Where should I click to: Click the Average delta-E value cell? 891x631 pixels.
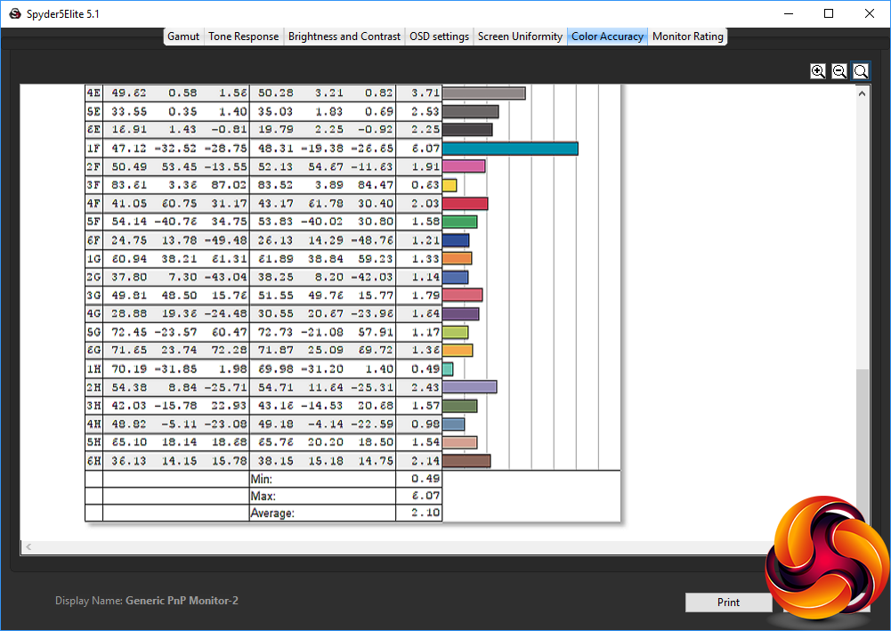(418, 514)
